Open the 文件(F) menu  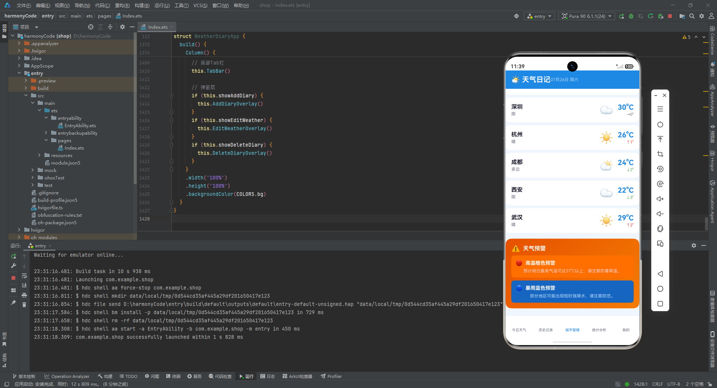tap(24, 5)
